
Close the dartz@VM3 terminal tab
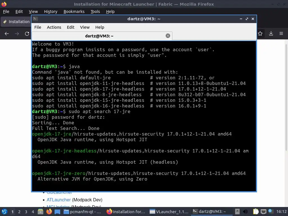[168, 36]
